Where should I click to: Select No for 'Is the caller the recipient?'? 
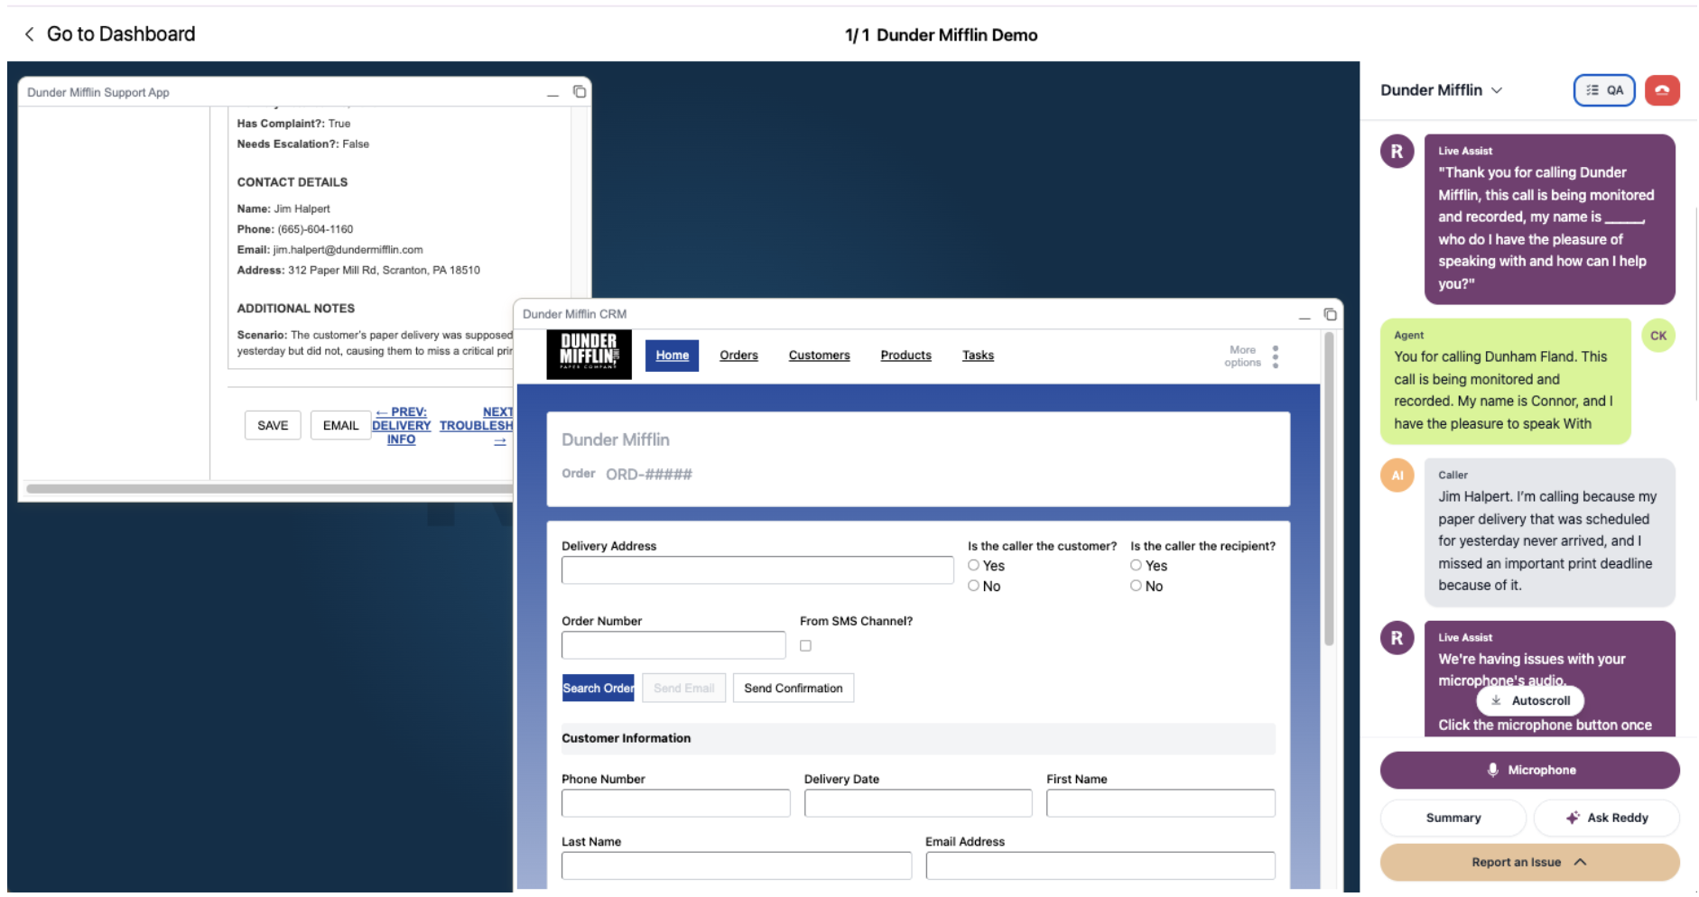(x=1136, y=585)
